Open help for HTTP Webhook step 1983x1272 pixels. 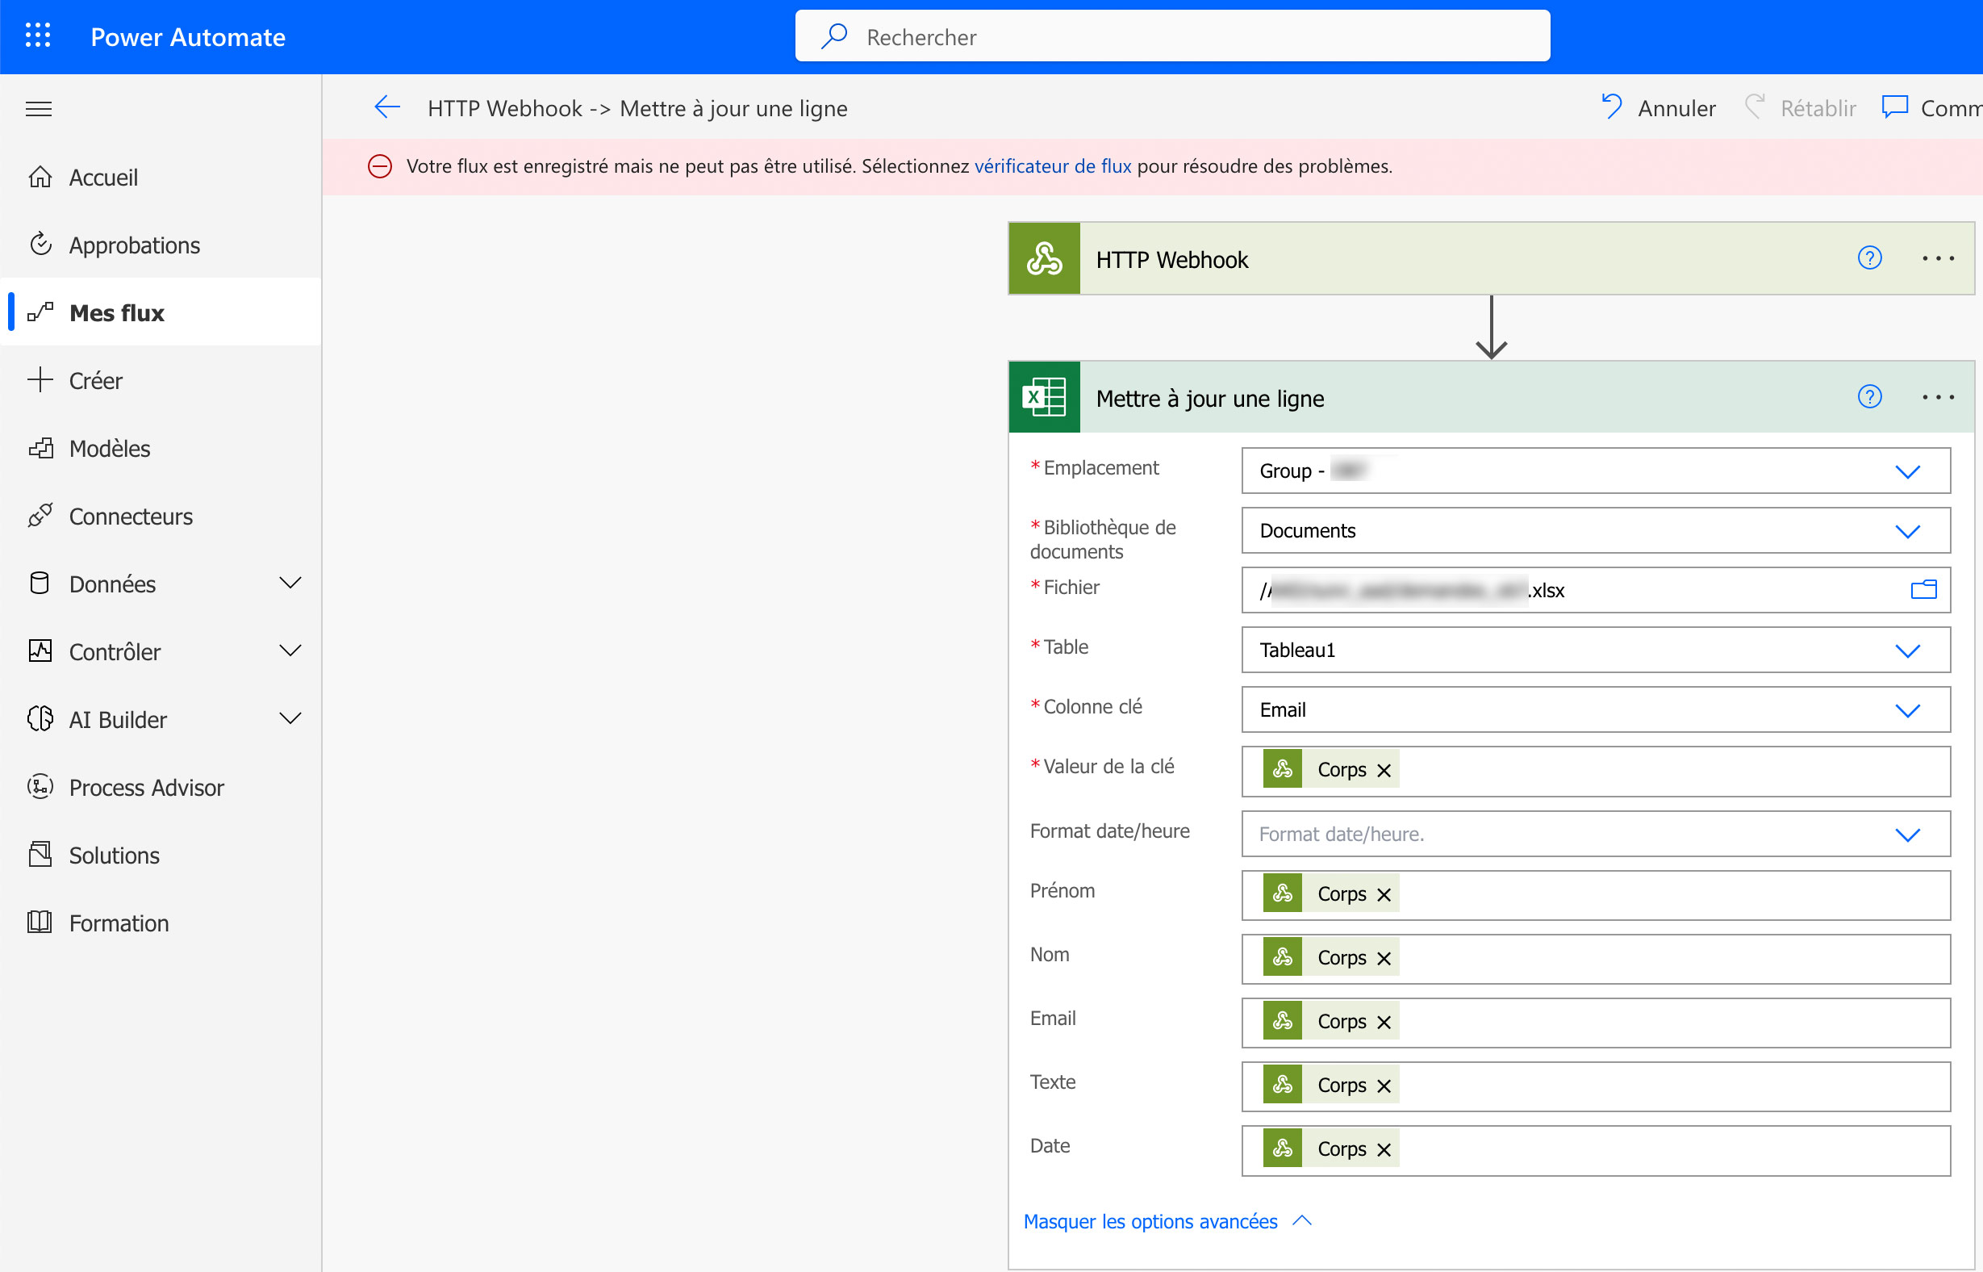tap(1869, 258)
